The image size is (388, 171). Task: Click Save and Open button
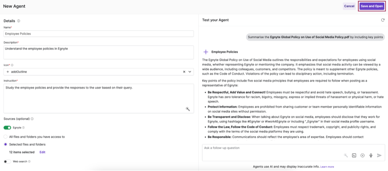point(372,6)
